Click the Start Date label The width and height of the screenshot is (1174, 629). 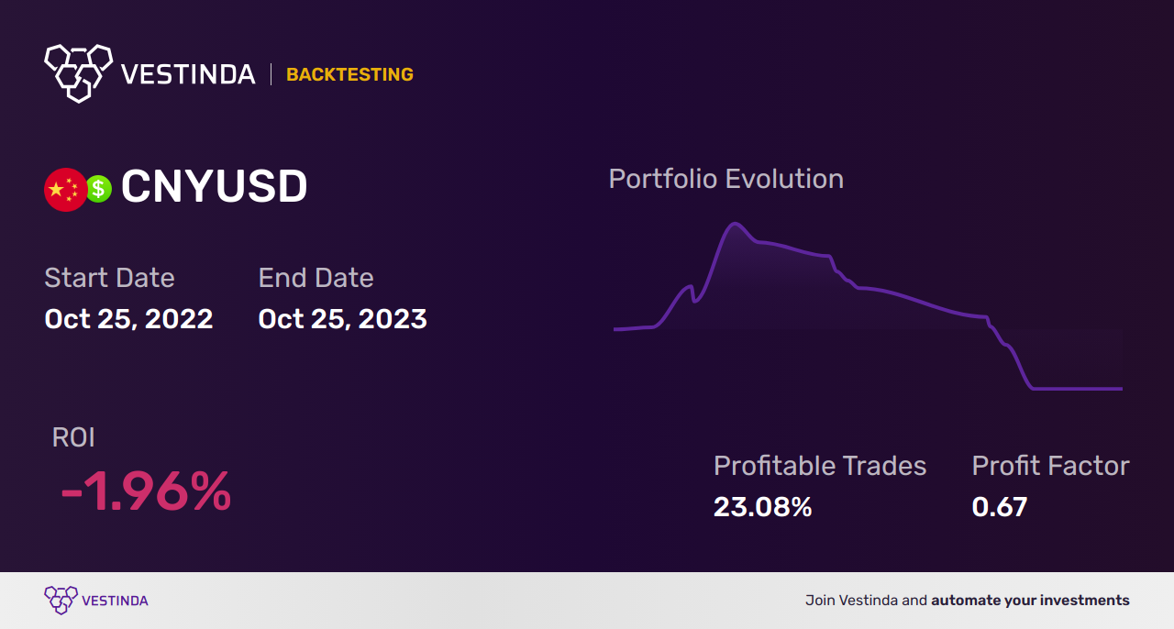coord(109,278)
